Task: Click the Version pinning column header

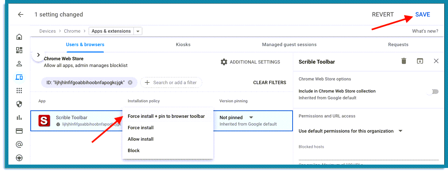Action: pyautogui.click(x=233, y=101)
